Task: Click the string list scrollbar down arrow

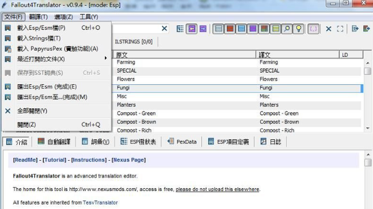Action: (368, 128)
